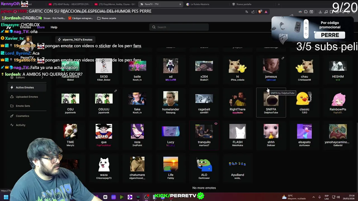Open the yanohaycamino emote
The width and height of the screenshot is (358, 201).
338,135
